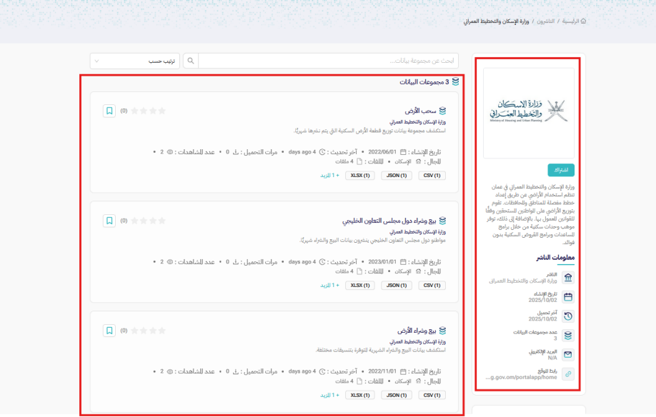Click the website link chain icon
656x417 pixels.
(568, 374)
